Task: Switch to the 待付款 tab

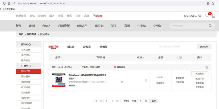Action: [x=70, y=47]
